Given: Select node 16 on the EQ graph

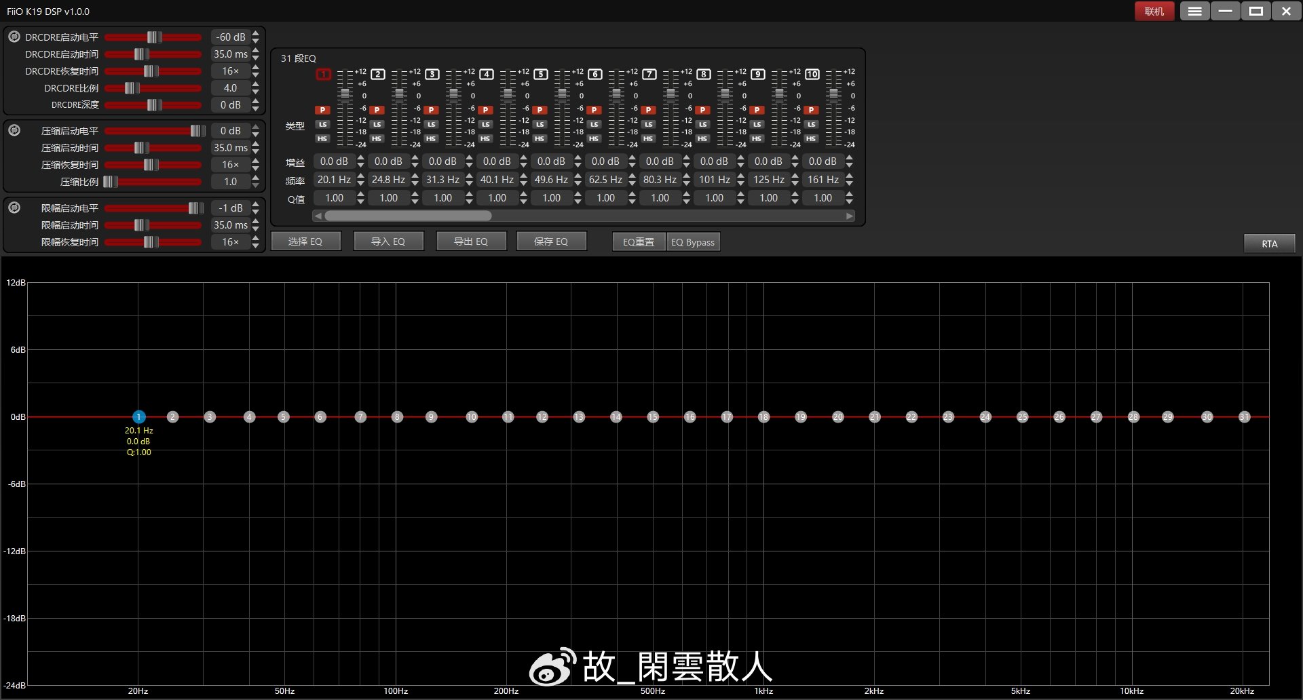Looking at the screenshot, I should click(x=690, y=417).
